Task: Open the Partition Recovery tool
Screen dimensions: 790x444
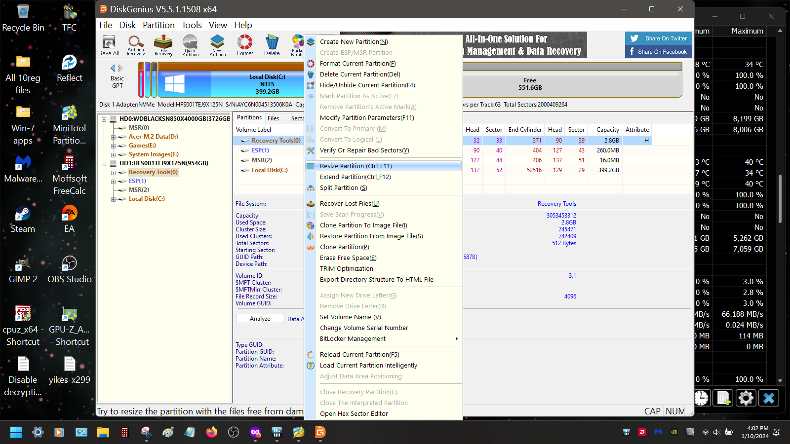Action: [x=136, y=45]
